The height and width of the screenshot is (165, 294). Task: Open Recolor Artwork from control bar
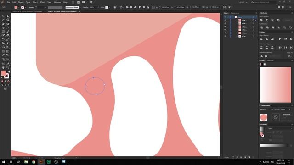tap(115, 7)
